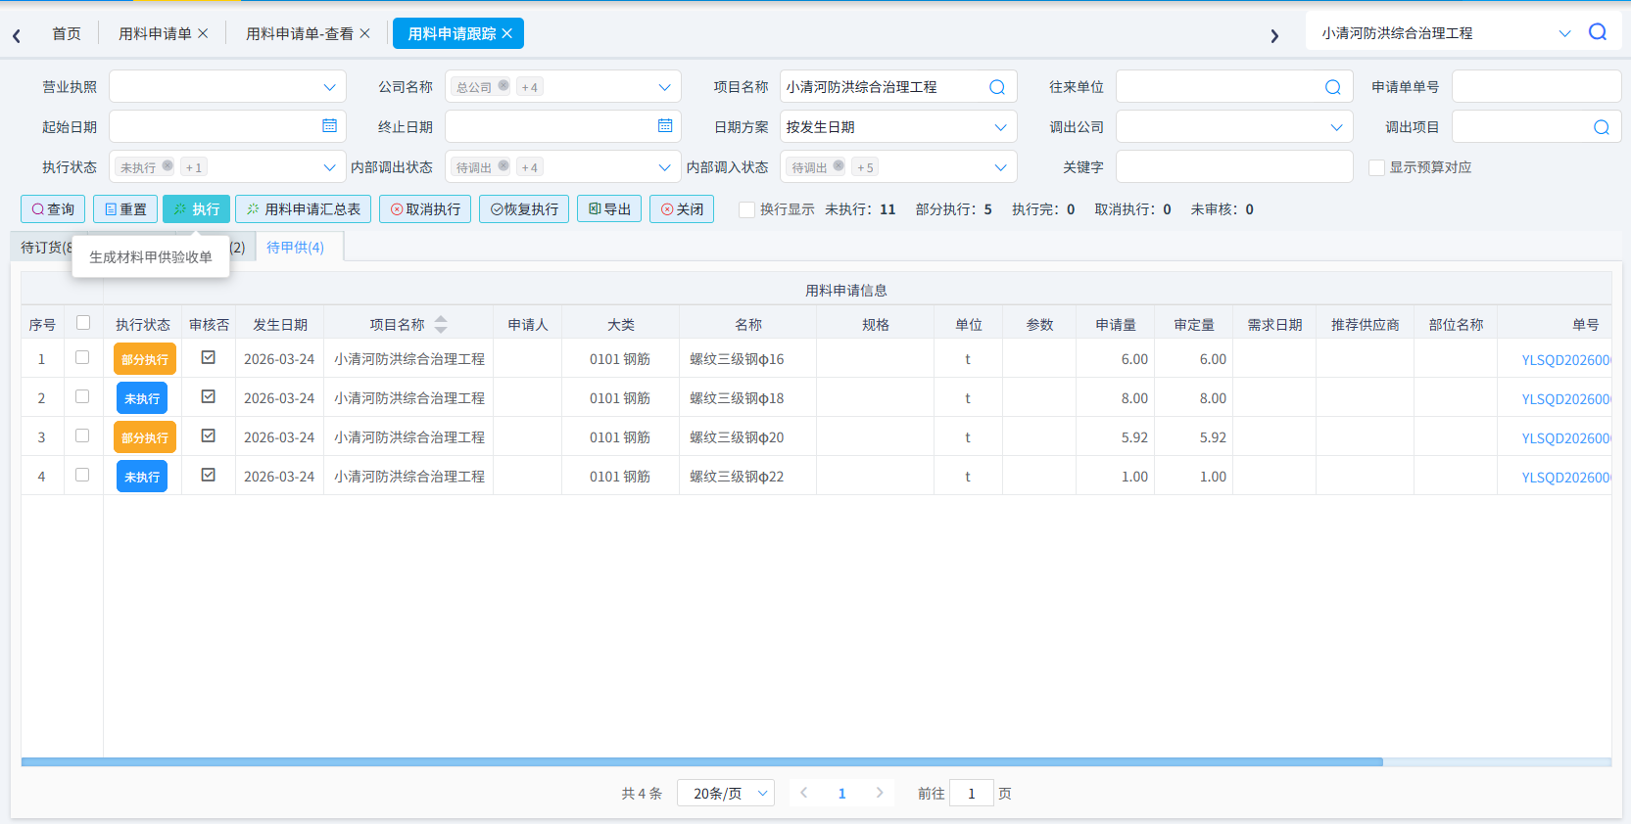Expand the top project selector dropdown
The image size is (1631, 824).
[1564, 33]
